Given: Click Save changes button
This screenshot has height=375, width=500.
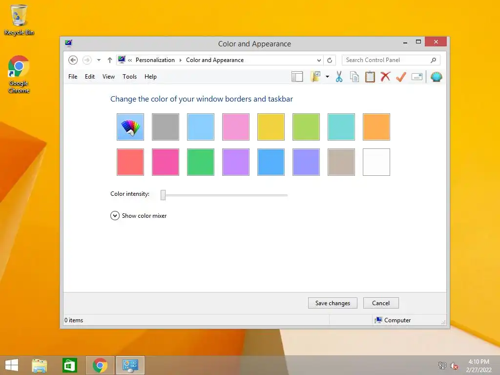Looking at the screenshot, I should point(333,303).
